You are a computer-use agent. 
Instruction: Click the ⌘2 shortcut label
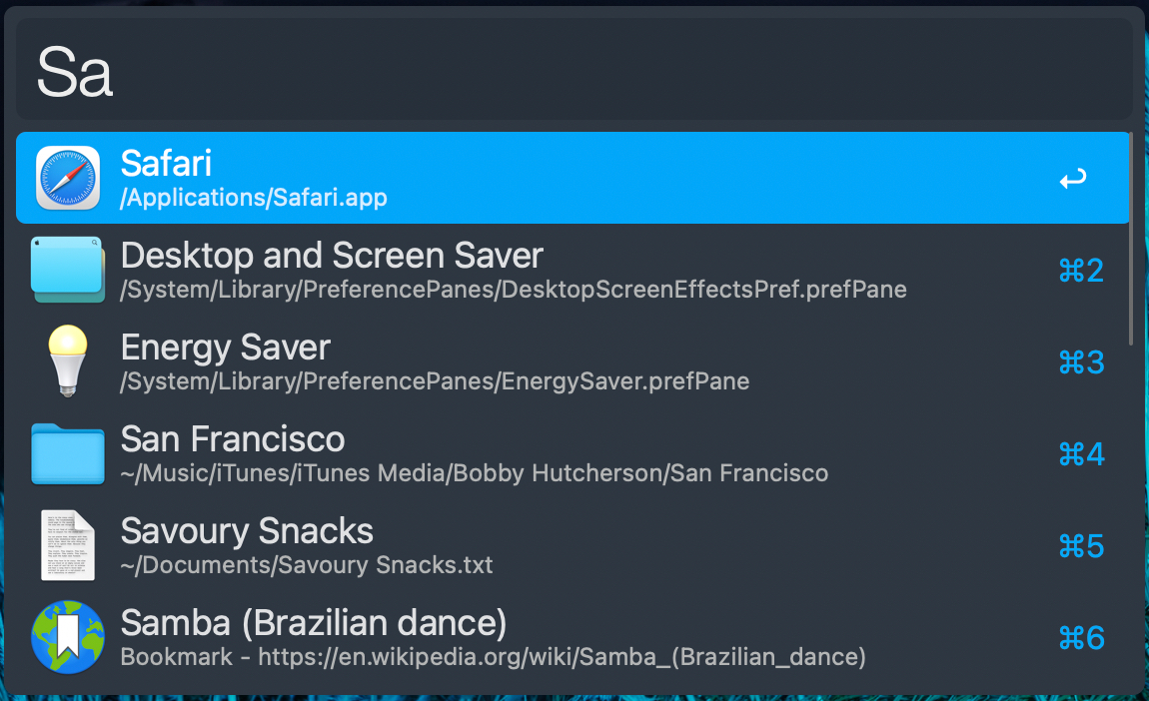pyautogui.click(x=1081, y=271)
